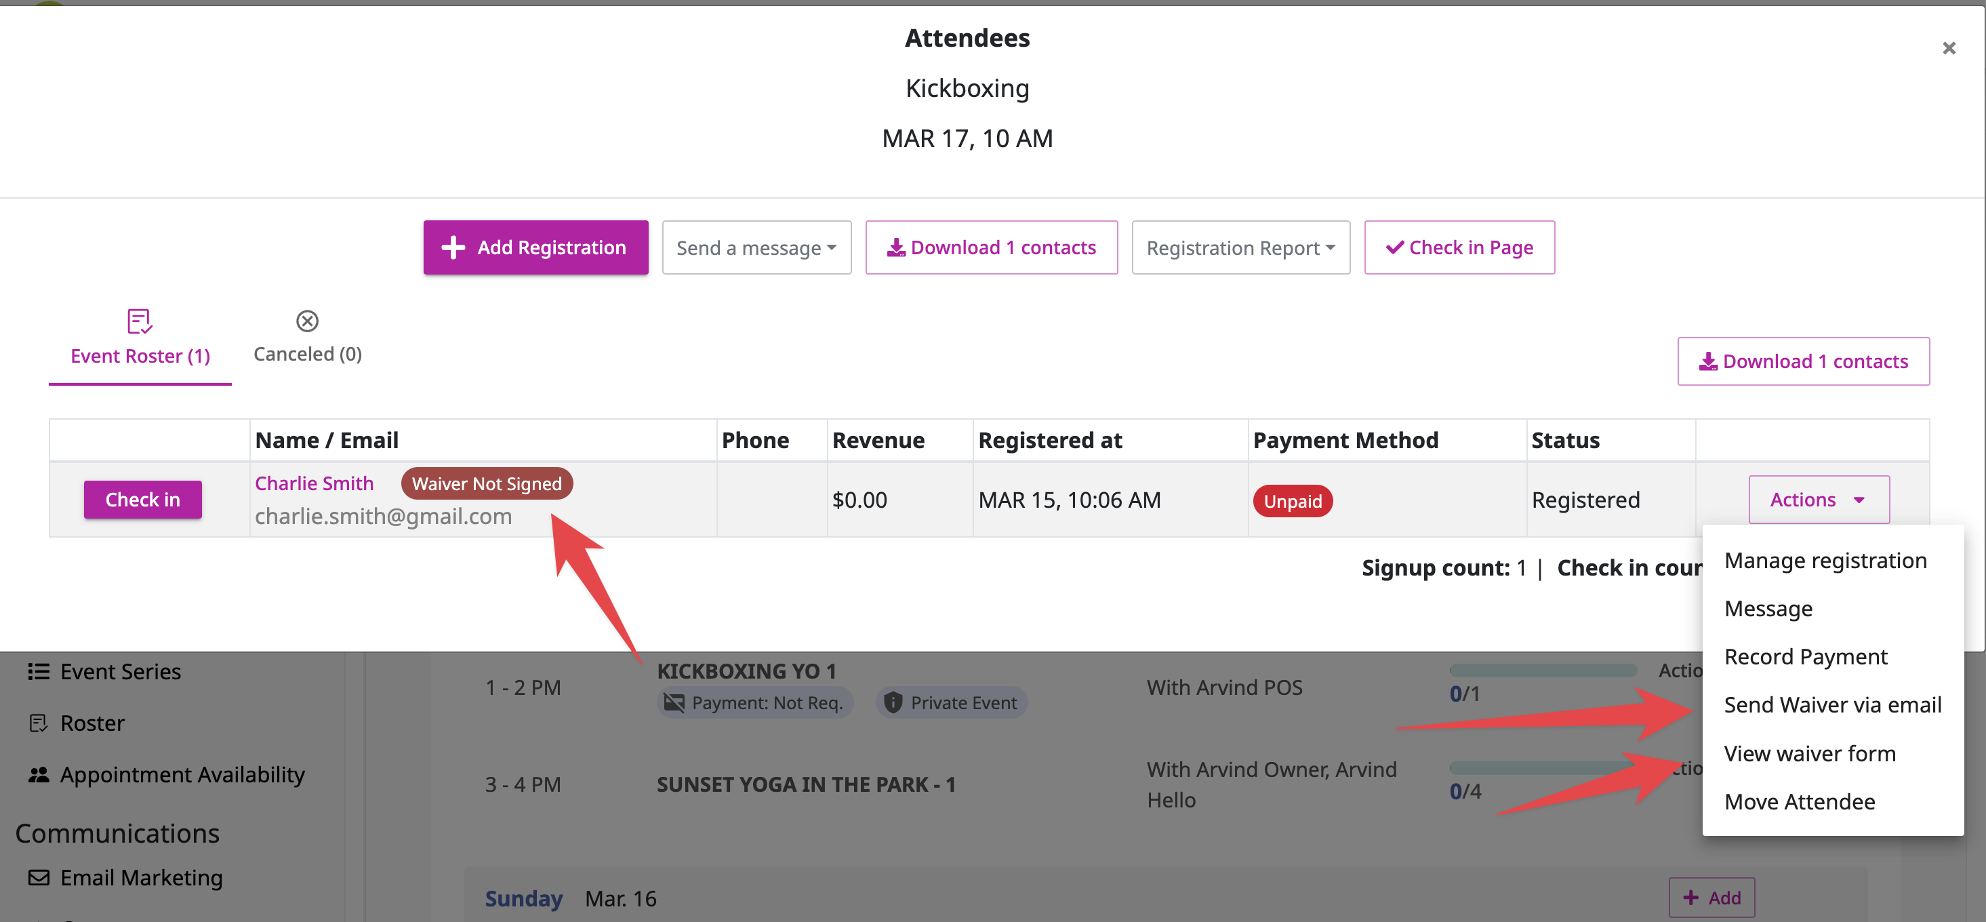Click the plus icon on Add Registration

tap(453, 247)
